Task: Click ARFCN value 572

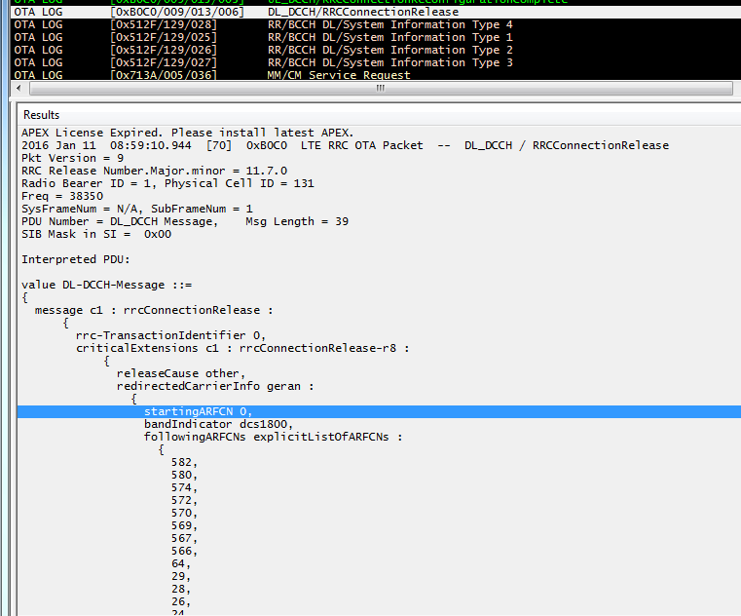Action: tap(184, 501)
